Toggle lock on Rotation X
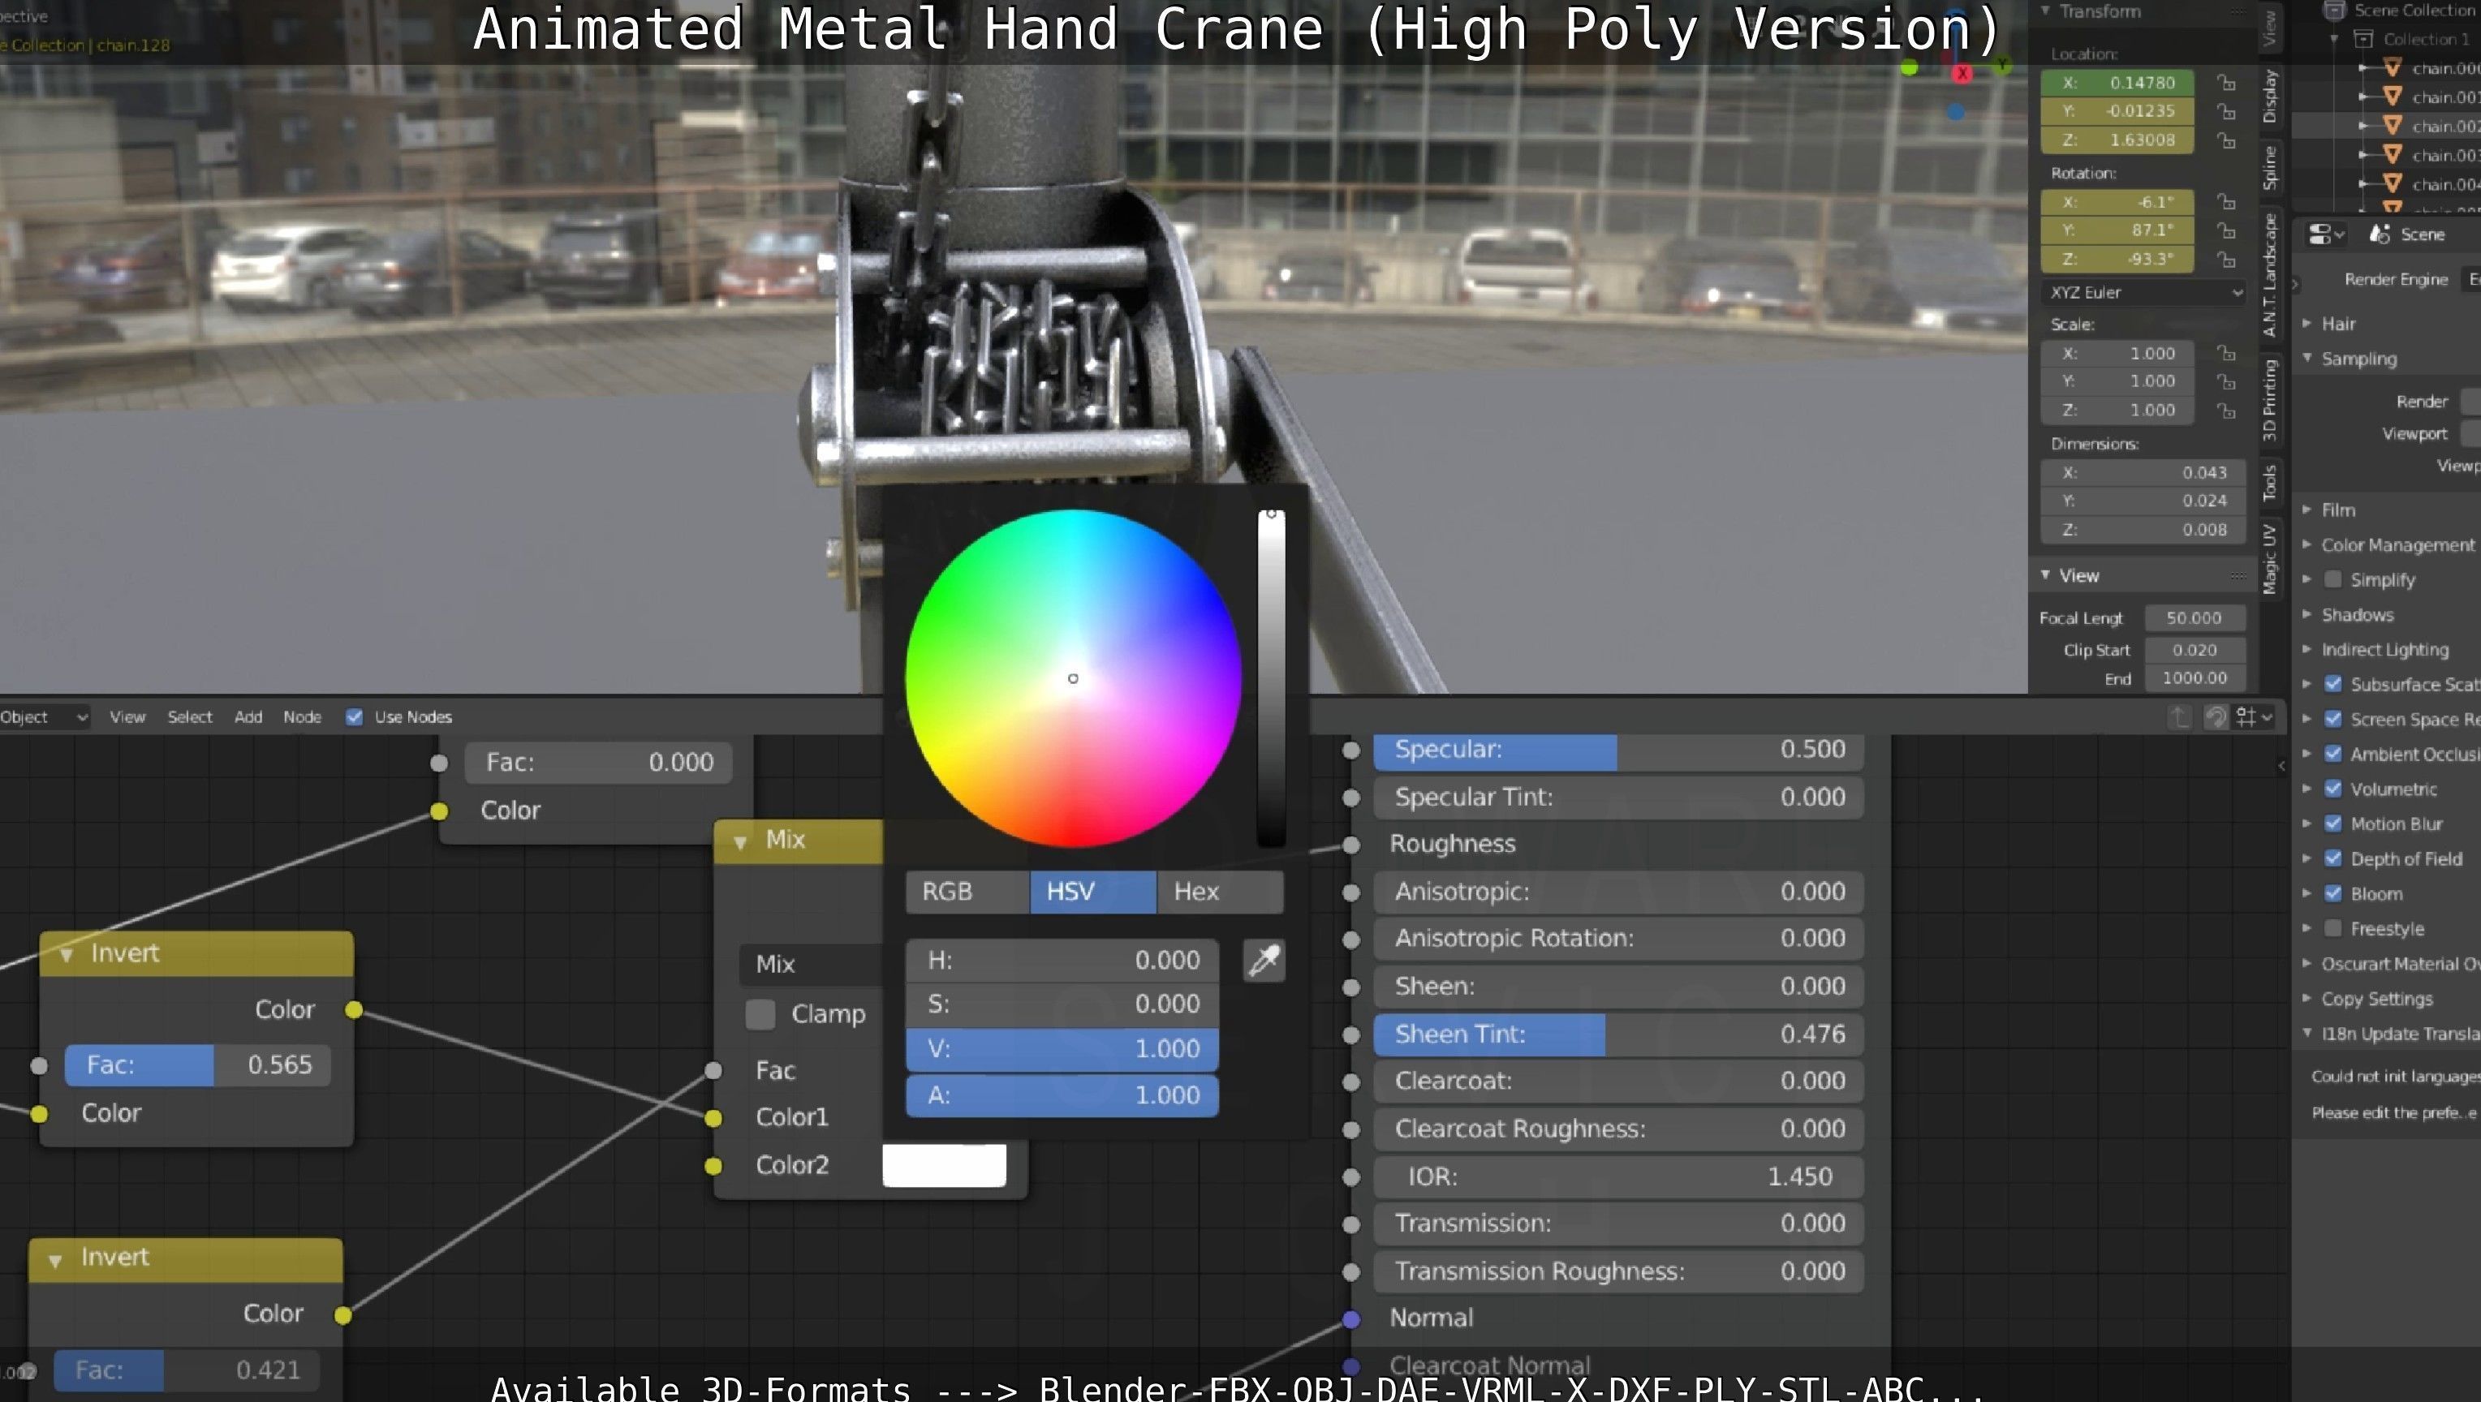This screenshot has height=1402, width=2481. pos(2226,202)
